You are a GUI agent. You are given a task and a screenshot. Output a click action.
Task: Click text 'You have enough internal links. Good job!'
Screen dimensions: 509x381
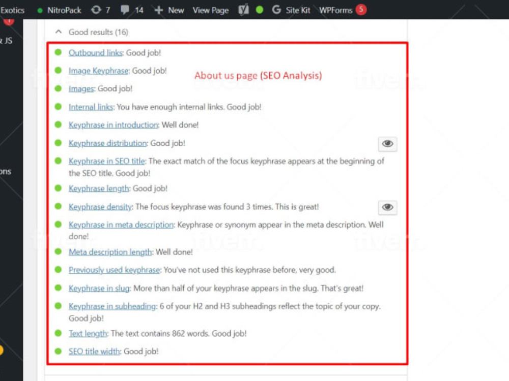coord(189,107)
